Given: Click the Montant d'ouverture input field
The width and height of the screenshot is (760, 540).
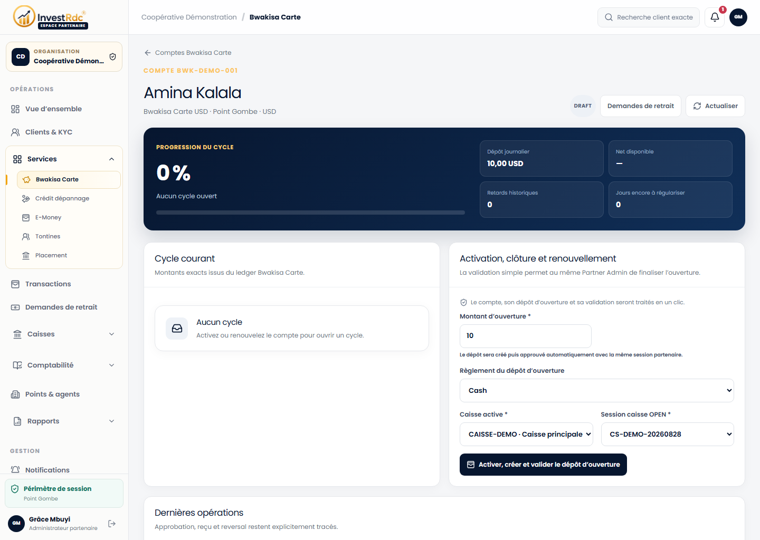Looking at the screenshot, I should (x=525, y=336).
